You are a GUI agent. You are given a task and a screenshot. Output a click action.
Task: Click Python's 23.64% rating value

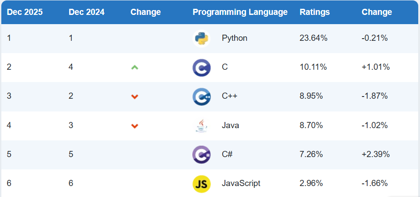(313, 38)
